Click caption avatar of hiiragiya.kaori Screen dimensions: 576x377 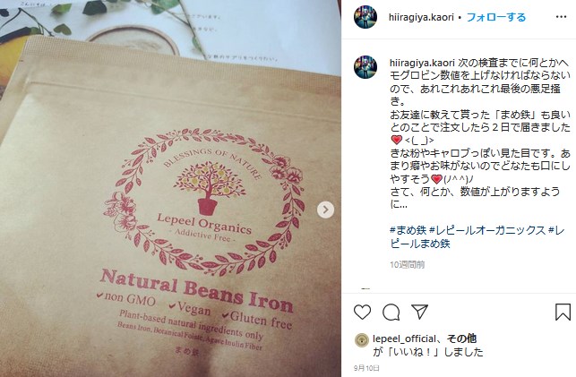point(365,67)
